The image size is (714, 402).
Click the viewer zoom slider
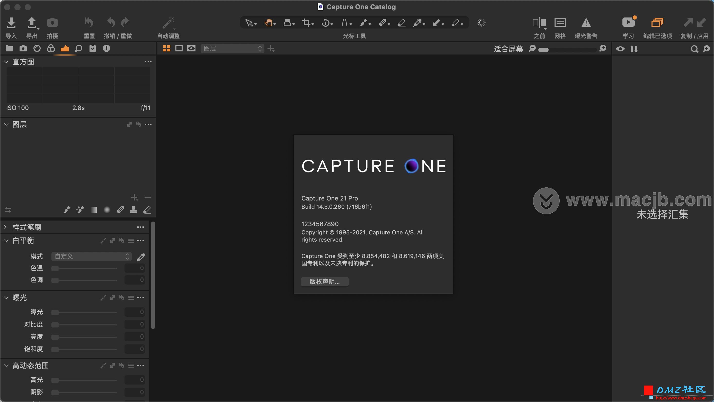pyautogui.click(x=567, y=50)
